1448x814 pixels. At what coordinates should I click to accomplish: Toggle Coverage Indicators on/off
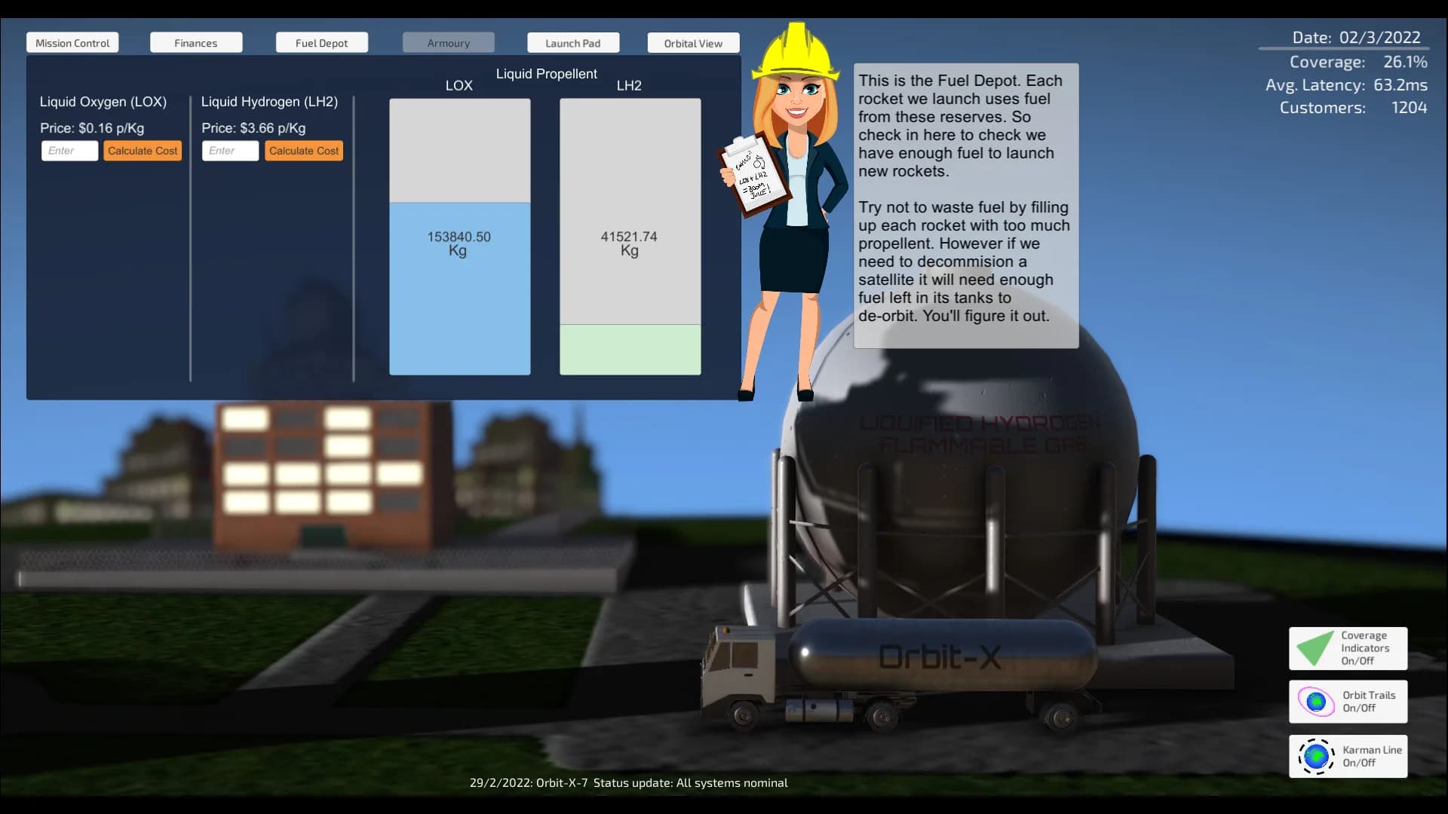(1348, 648)
